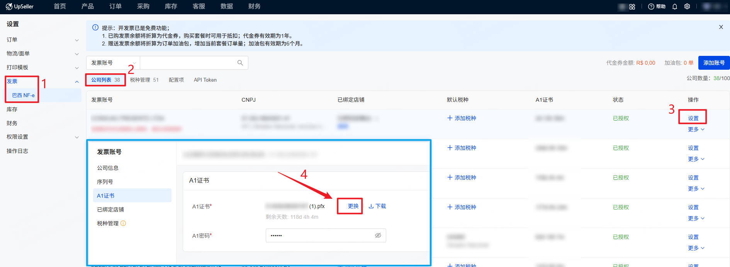This screenshot has height=267, width=730.
Task: Open the 财务 top menu
Action: 254,7
